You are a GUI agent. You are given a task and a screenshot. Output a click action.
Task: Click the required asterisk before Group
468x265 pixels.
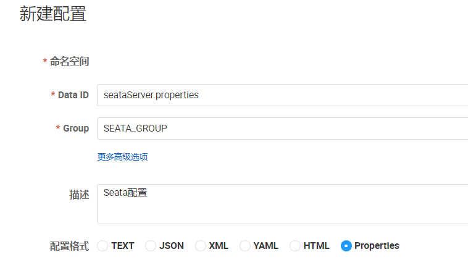click(x=58, y=128)
